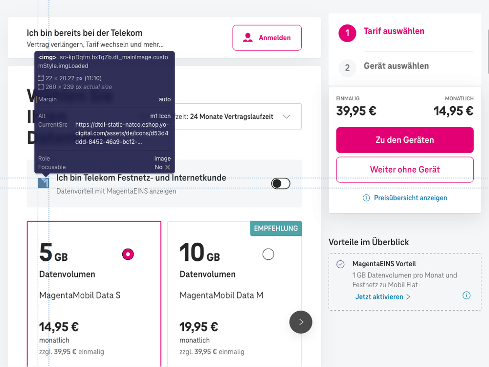Image resolution: width=489 pixels, height=367 pixels.
Task: Click the info icon beside Preisübersicht anzeigen
Action: coord(366,198)
